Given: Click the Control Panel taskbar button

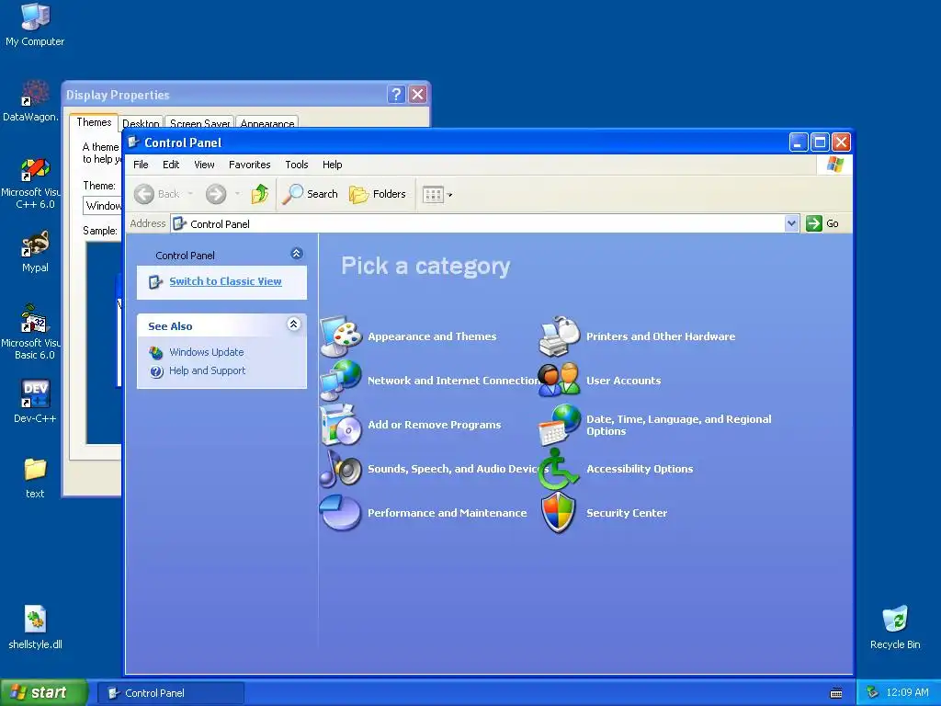Looking at the screenshot, I should coord(170,693).
